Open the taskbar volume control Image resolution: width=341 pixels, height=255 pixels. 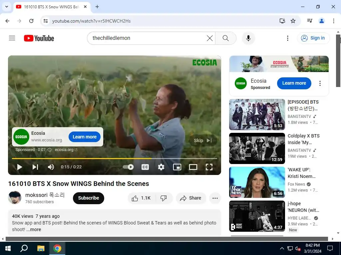point(298,248)
